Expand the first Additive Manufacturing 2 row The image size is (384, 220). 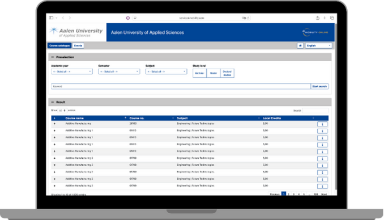(54, 158)
